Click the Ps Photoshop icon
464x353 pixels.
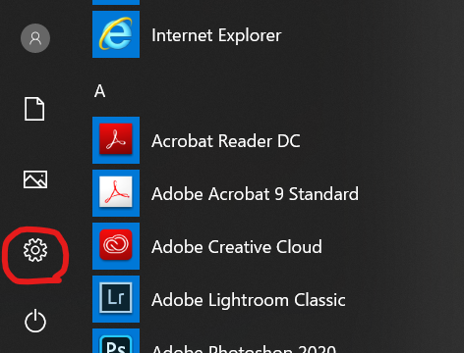[x=116, y=340]
